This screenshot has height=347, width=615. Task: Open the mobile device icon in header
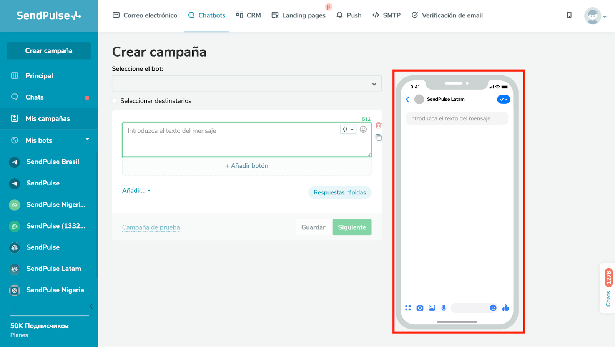569,15
